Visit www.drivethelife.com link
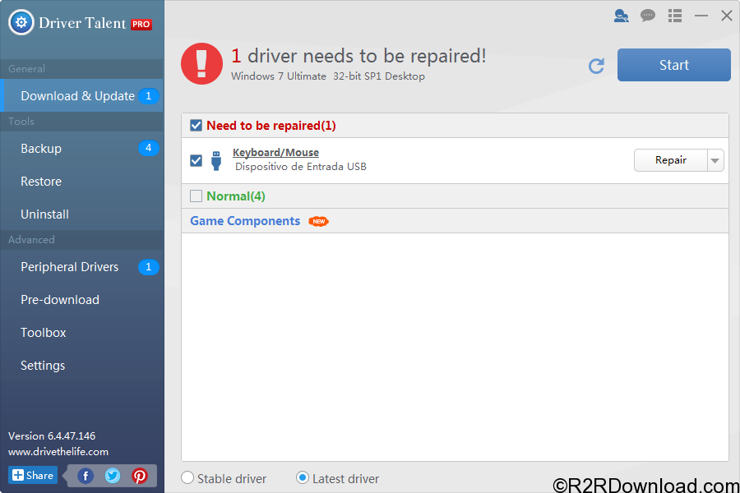Viewport: 740px width, 493px height. (58, 451)
